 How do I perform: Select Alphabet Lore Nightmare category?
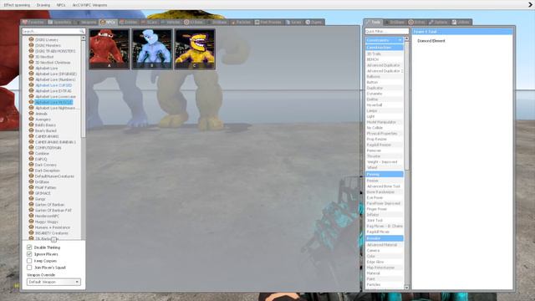[x=55, y=108]
